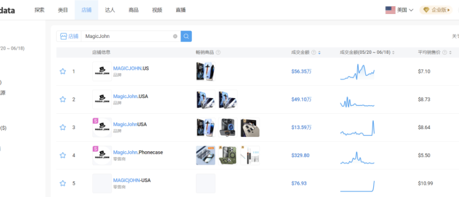Viewport: 459px width, 197px height.
Task: Click help icon beside 畅销商品
Action: [218, 53]
